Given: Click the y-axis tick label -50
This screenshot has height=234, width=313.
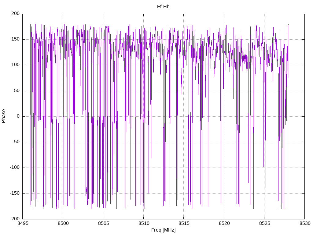Looking at the screenshot, I should pos(16,142).
